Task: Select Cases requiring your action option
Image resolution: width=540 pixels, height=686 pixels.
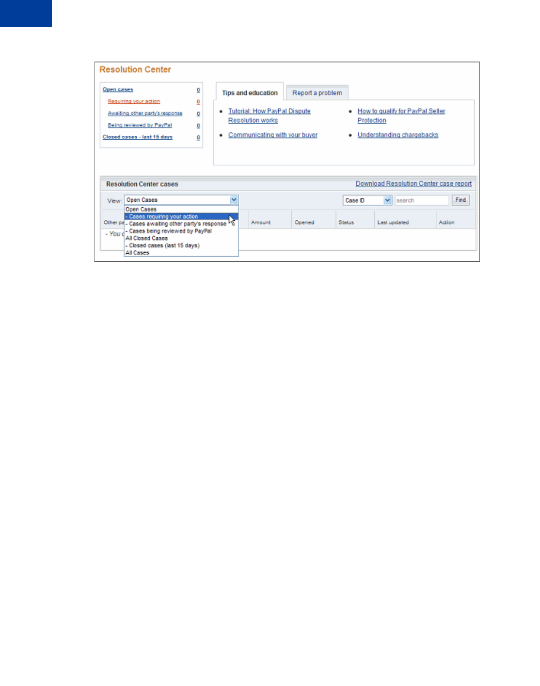Action: click(181, 216)
